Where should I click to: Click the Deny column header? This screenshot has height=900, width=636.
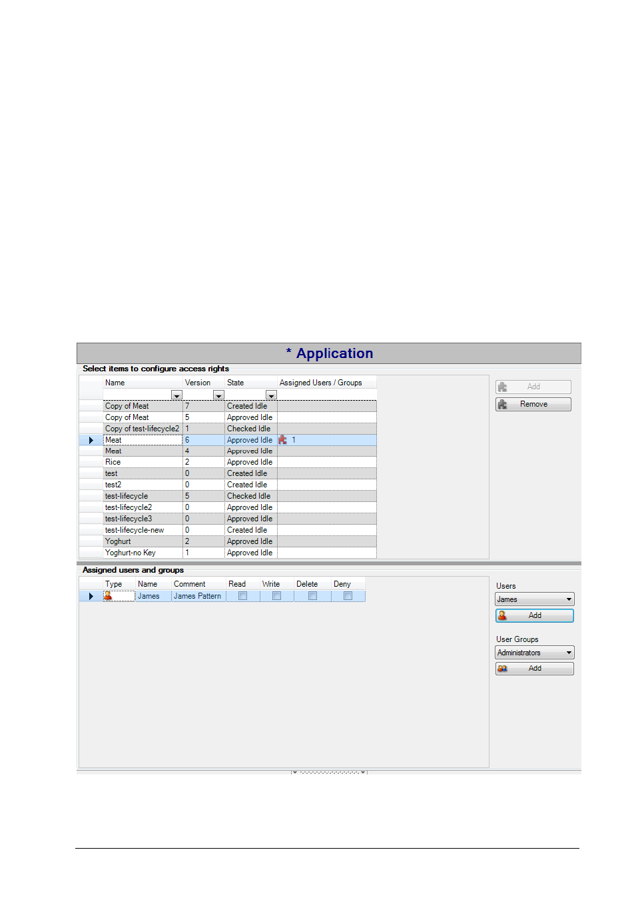click(x=348, y=584)
